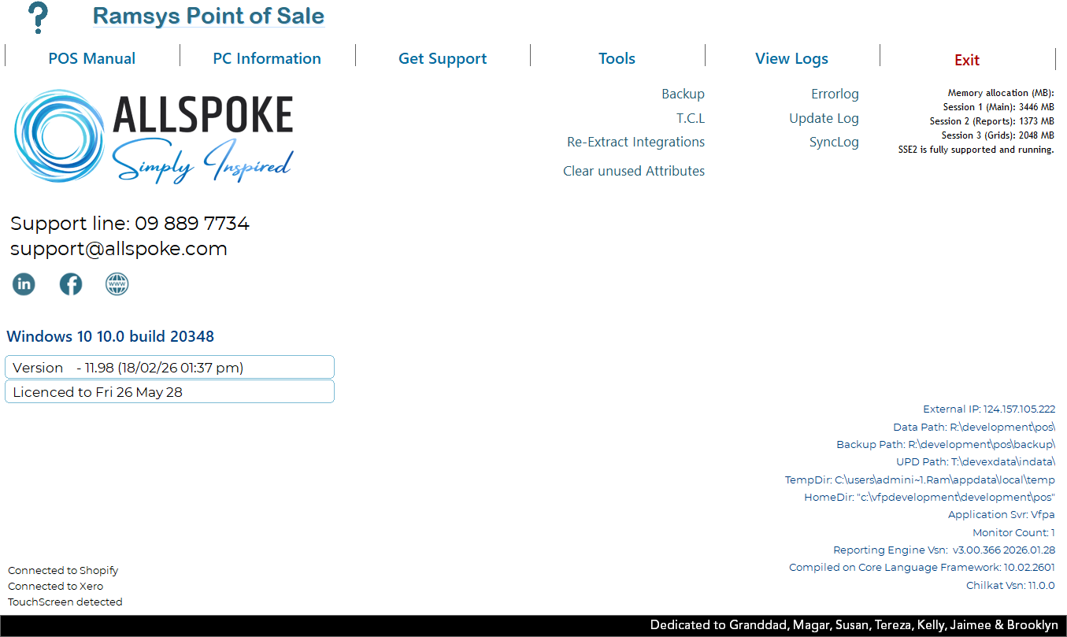1067x637 pixels.
Task: Open the View Logs menu
Action: coord(791,58)
